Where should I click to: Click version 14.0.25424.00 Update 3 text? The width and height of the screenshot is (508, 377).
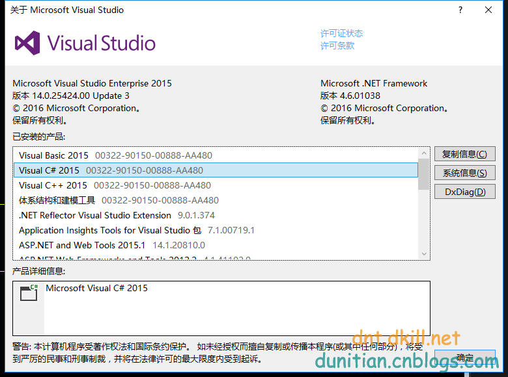(70, 96)
